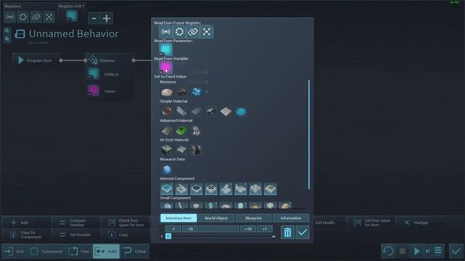
Task: Click the +1 amount button
Action: click(264, 229)
